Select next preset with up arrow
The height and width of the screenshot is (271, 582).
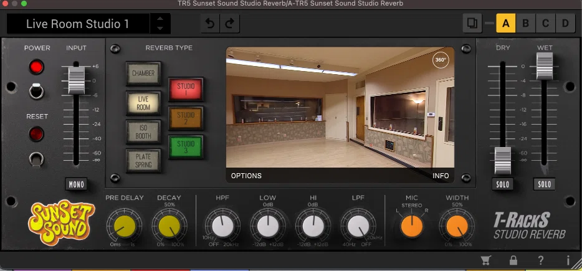(160, 19)
